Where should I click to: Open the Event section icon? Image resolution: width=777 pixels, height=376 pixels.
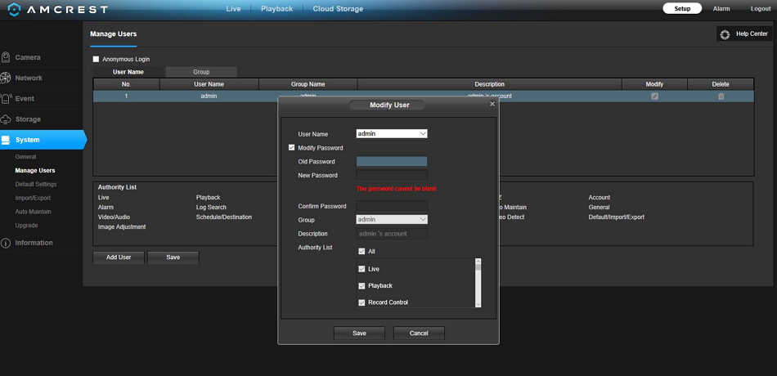point(7,99)
